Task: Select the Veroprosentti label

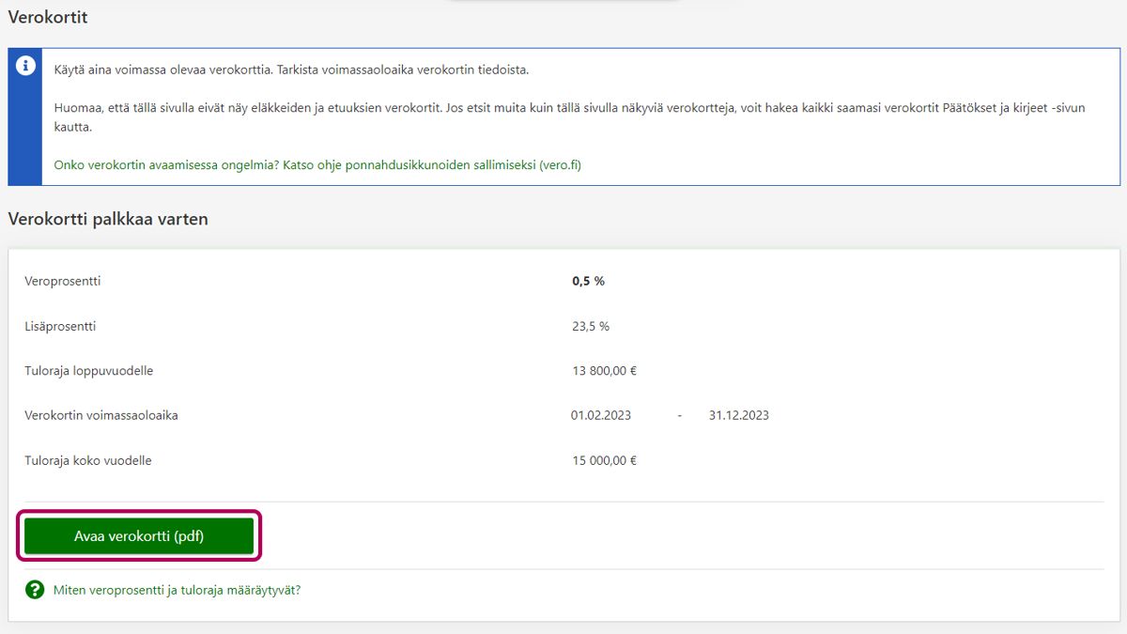Action: 62,281
